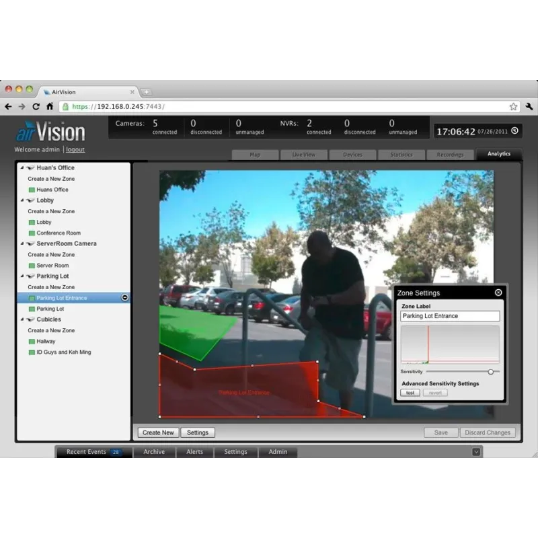Open the browser wrench menu
Screen dimensions: 538x538
pos(529,106)
